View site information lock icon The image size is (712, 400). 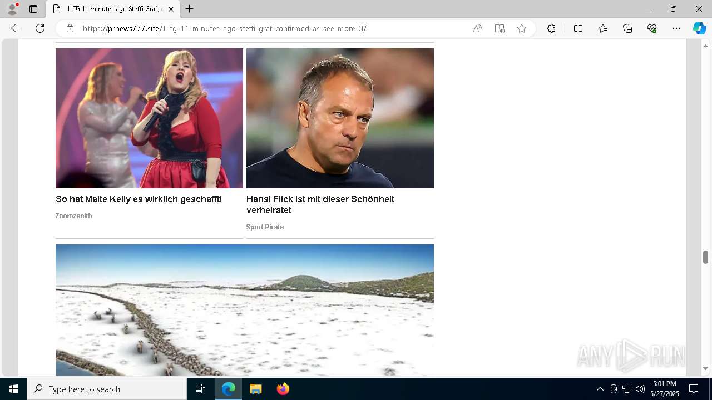click(70, 28)
